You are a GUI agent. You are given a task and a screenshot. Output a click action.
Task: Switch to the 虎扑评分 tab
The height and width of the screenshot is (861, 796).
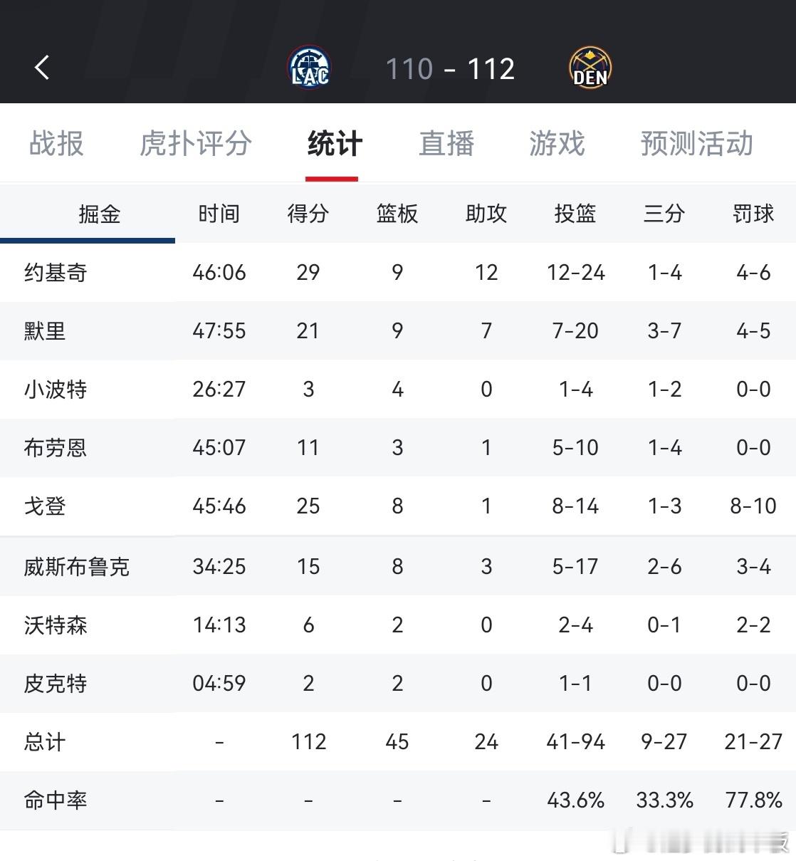click(196, 143)
